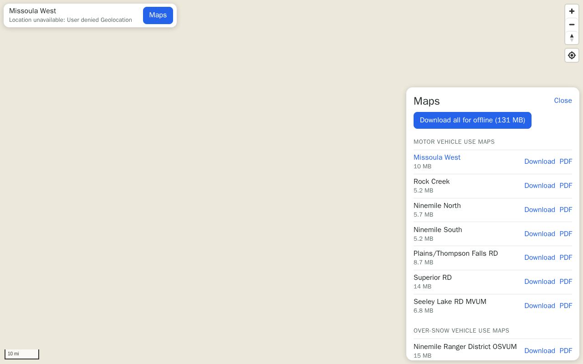This screenshot has width=583, height=364.
Task: Select the Superior RD map
Action: point(433,278)
